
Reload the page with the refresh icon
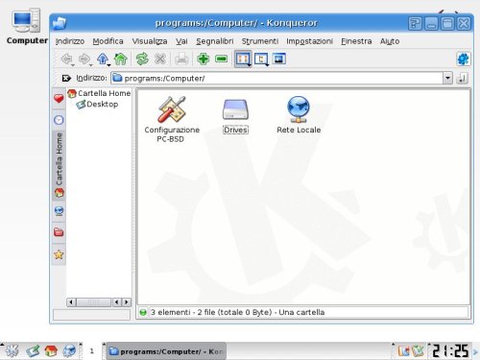142,59
